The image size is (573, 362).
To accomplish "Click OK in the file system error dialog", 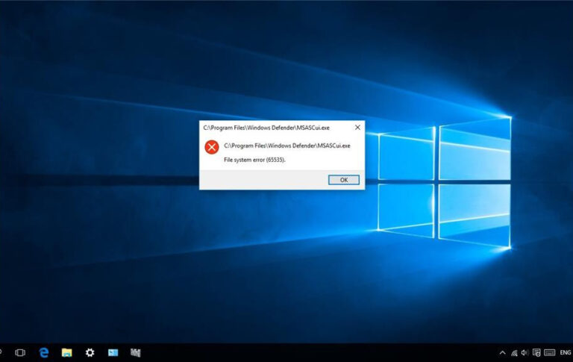I will click(x=343, y=180).
